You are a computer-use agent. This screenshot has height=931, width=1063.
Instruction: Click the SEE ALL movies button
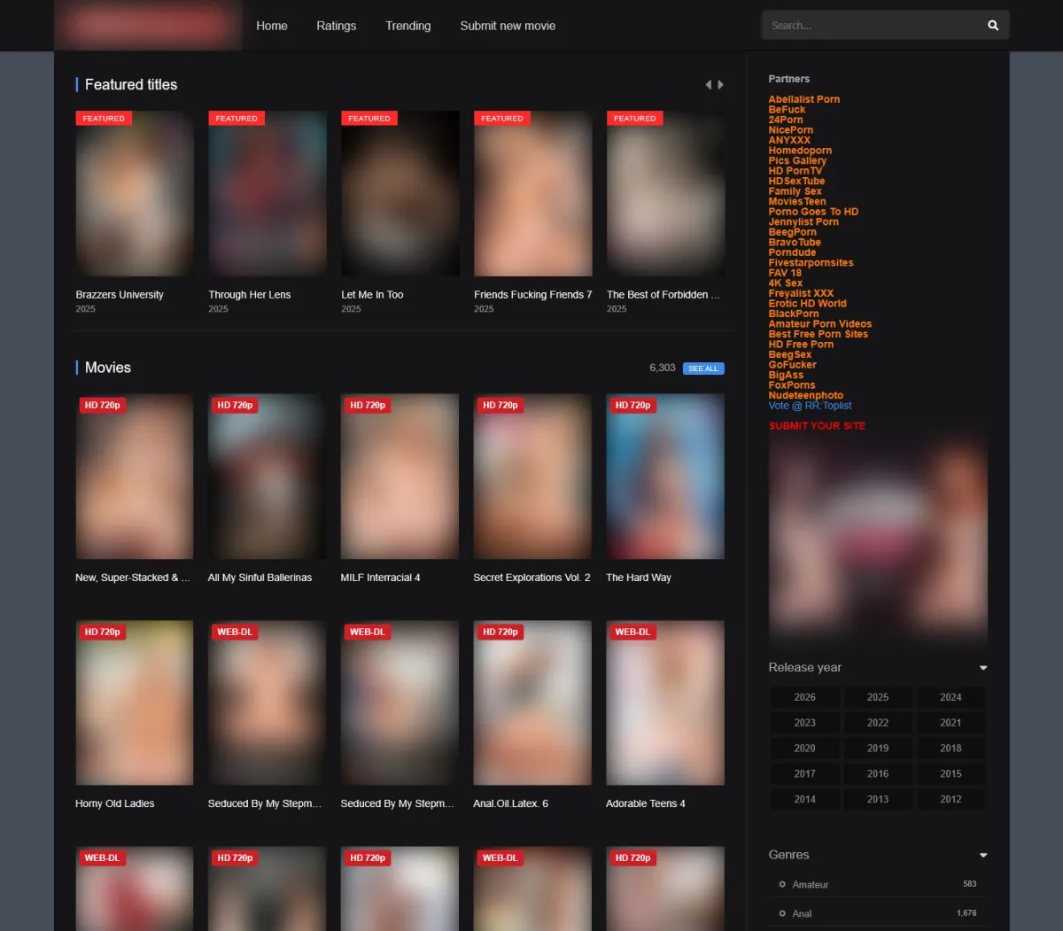pyautogui.click(x=703, y=369)
